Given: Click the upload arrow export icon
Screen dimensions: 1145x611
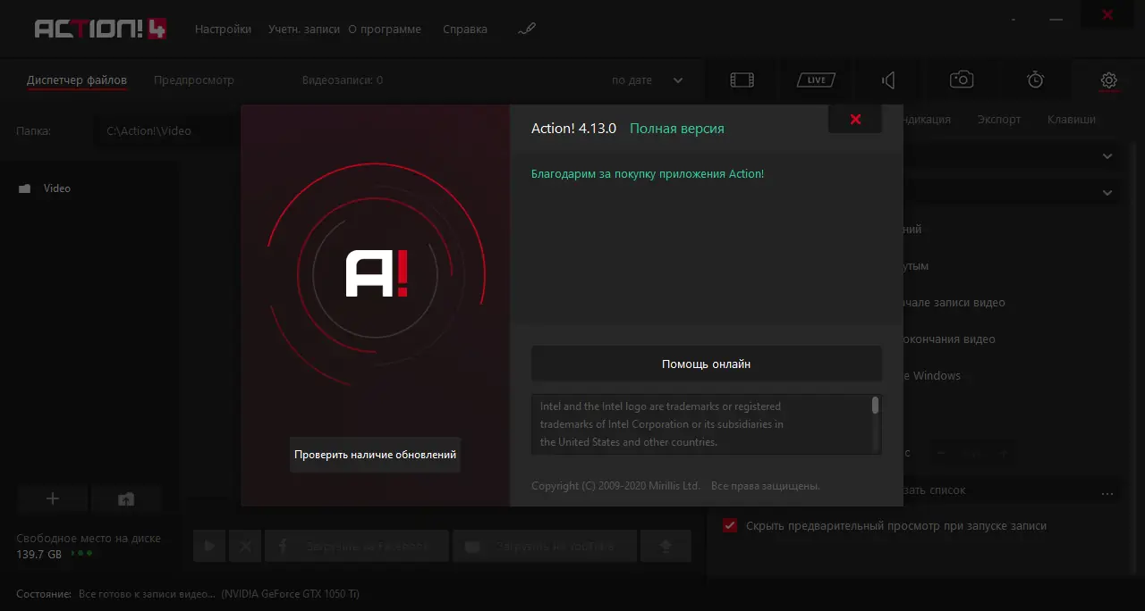Looking at the screenshot, I should coord(666,546).
